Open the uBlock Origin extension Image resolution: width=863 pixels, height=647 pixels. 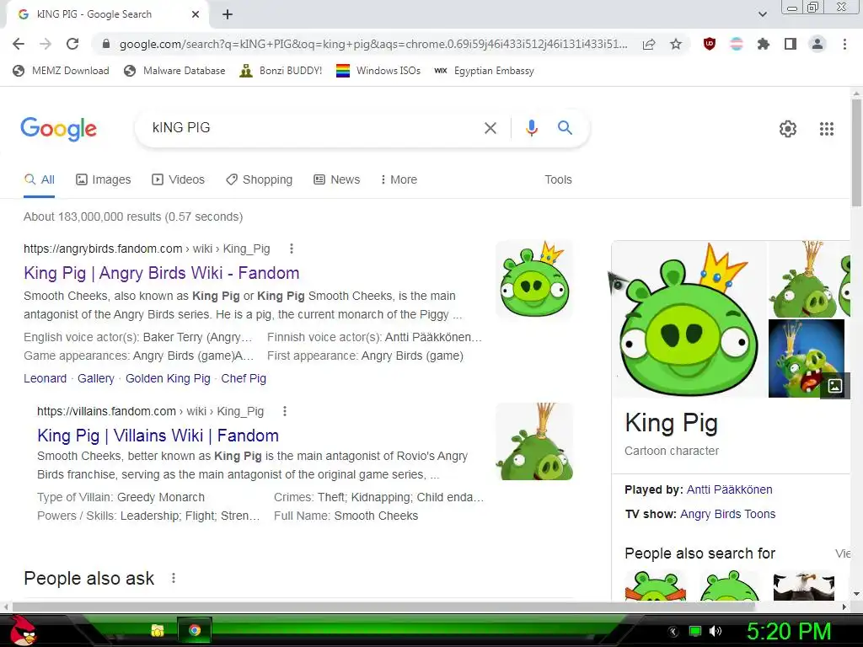tap(710, 44)
